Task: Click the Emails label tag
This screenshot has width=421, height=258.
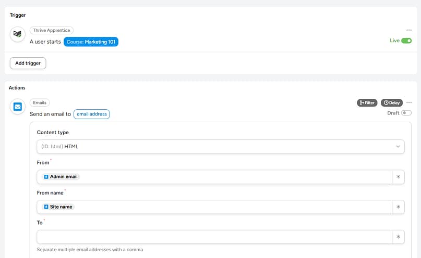Action: pyautogui.click(x=40, y=103)
